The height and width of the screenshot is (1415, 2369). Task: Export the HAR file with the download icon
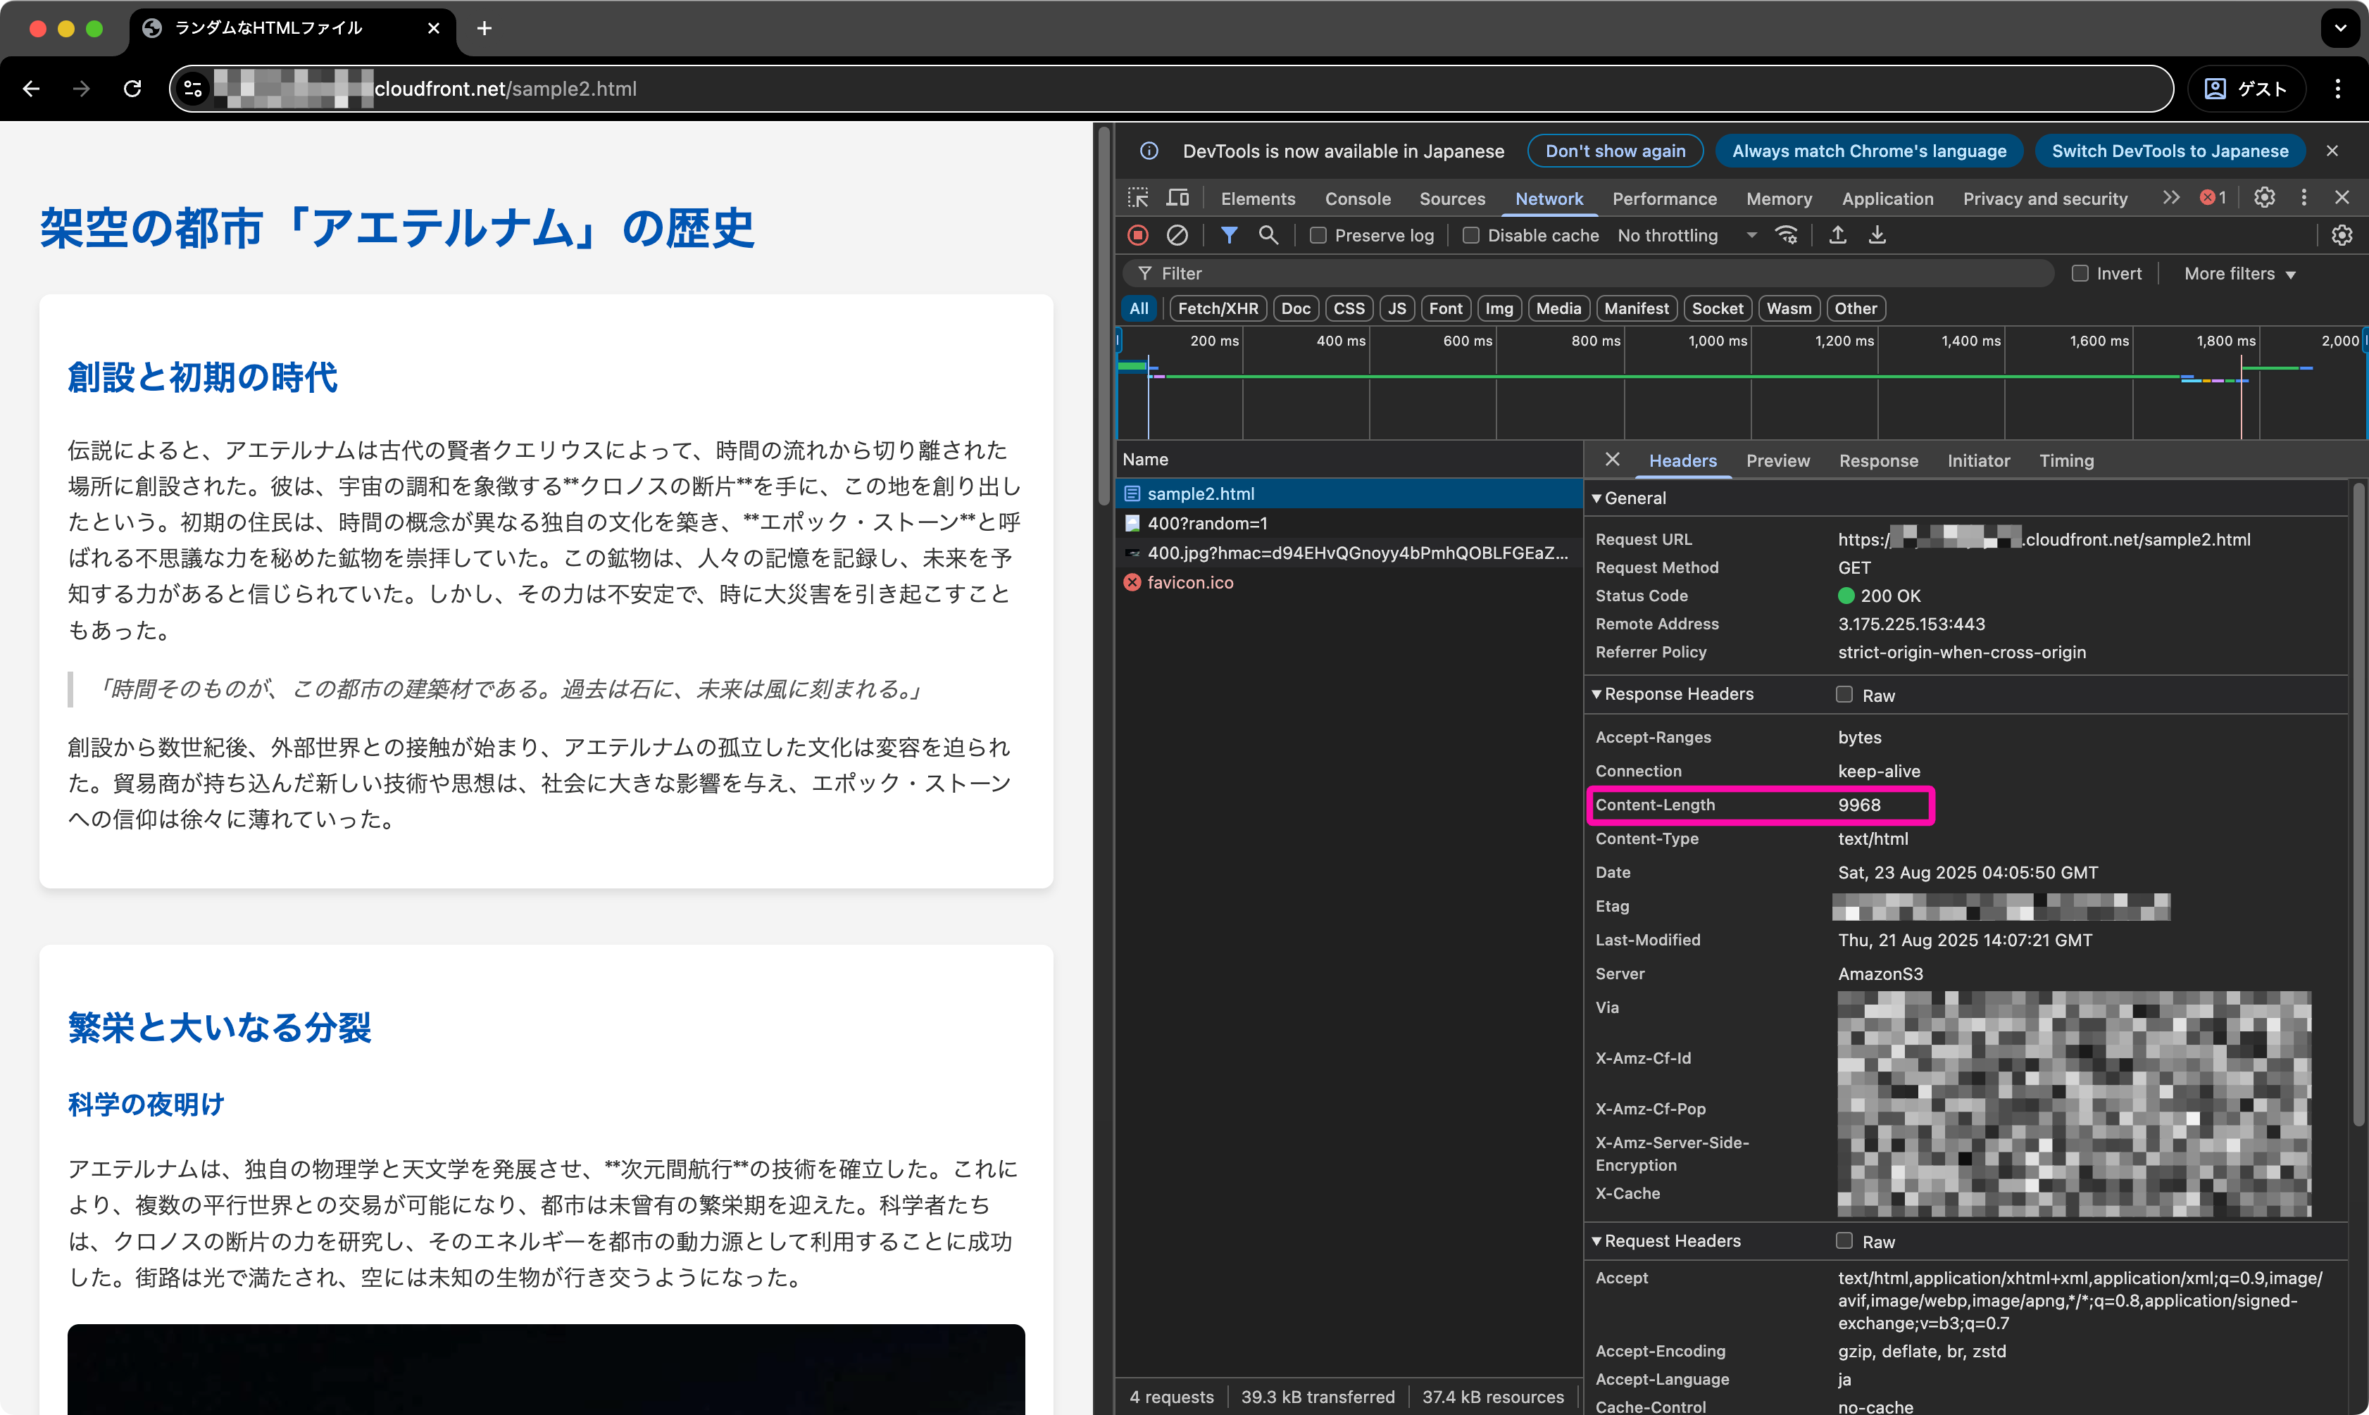click(x=1877, y=234)
